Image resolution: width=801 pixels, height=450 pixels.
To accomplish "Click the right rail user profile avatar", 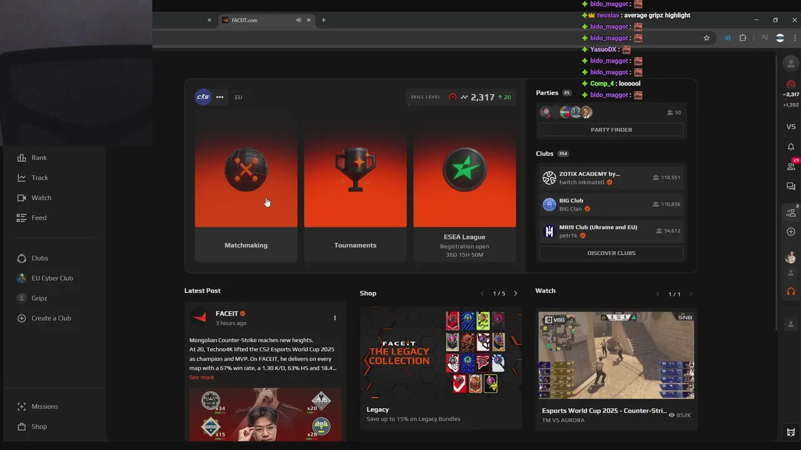I will click(x=791, y=63).
